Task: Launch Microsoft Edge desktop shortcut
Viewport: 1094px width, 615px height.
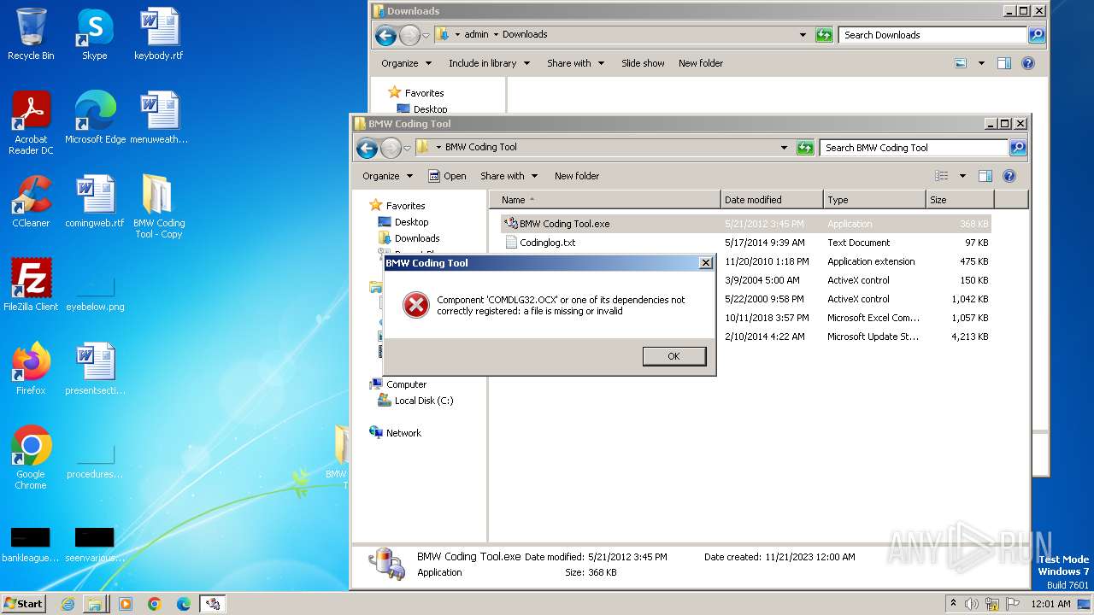Action: click(x=95, y=118)
